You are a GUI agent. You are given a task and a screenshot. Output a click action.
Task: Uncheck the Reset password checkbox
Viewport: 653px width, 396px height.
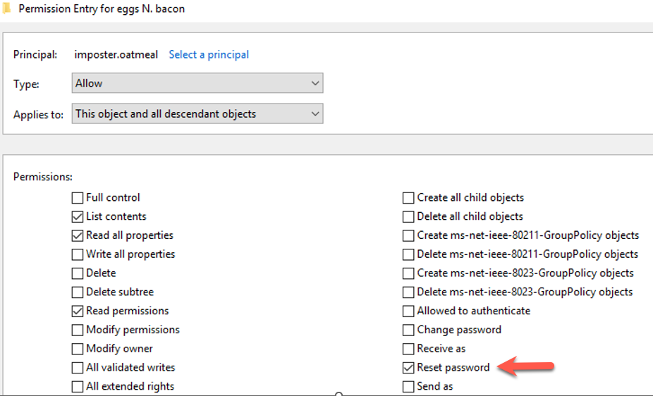tap(408, 368)
